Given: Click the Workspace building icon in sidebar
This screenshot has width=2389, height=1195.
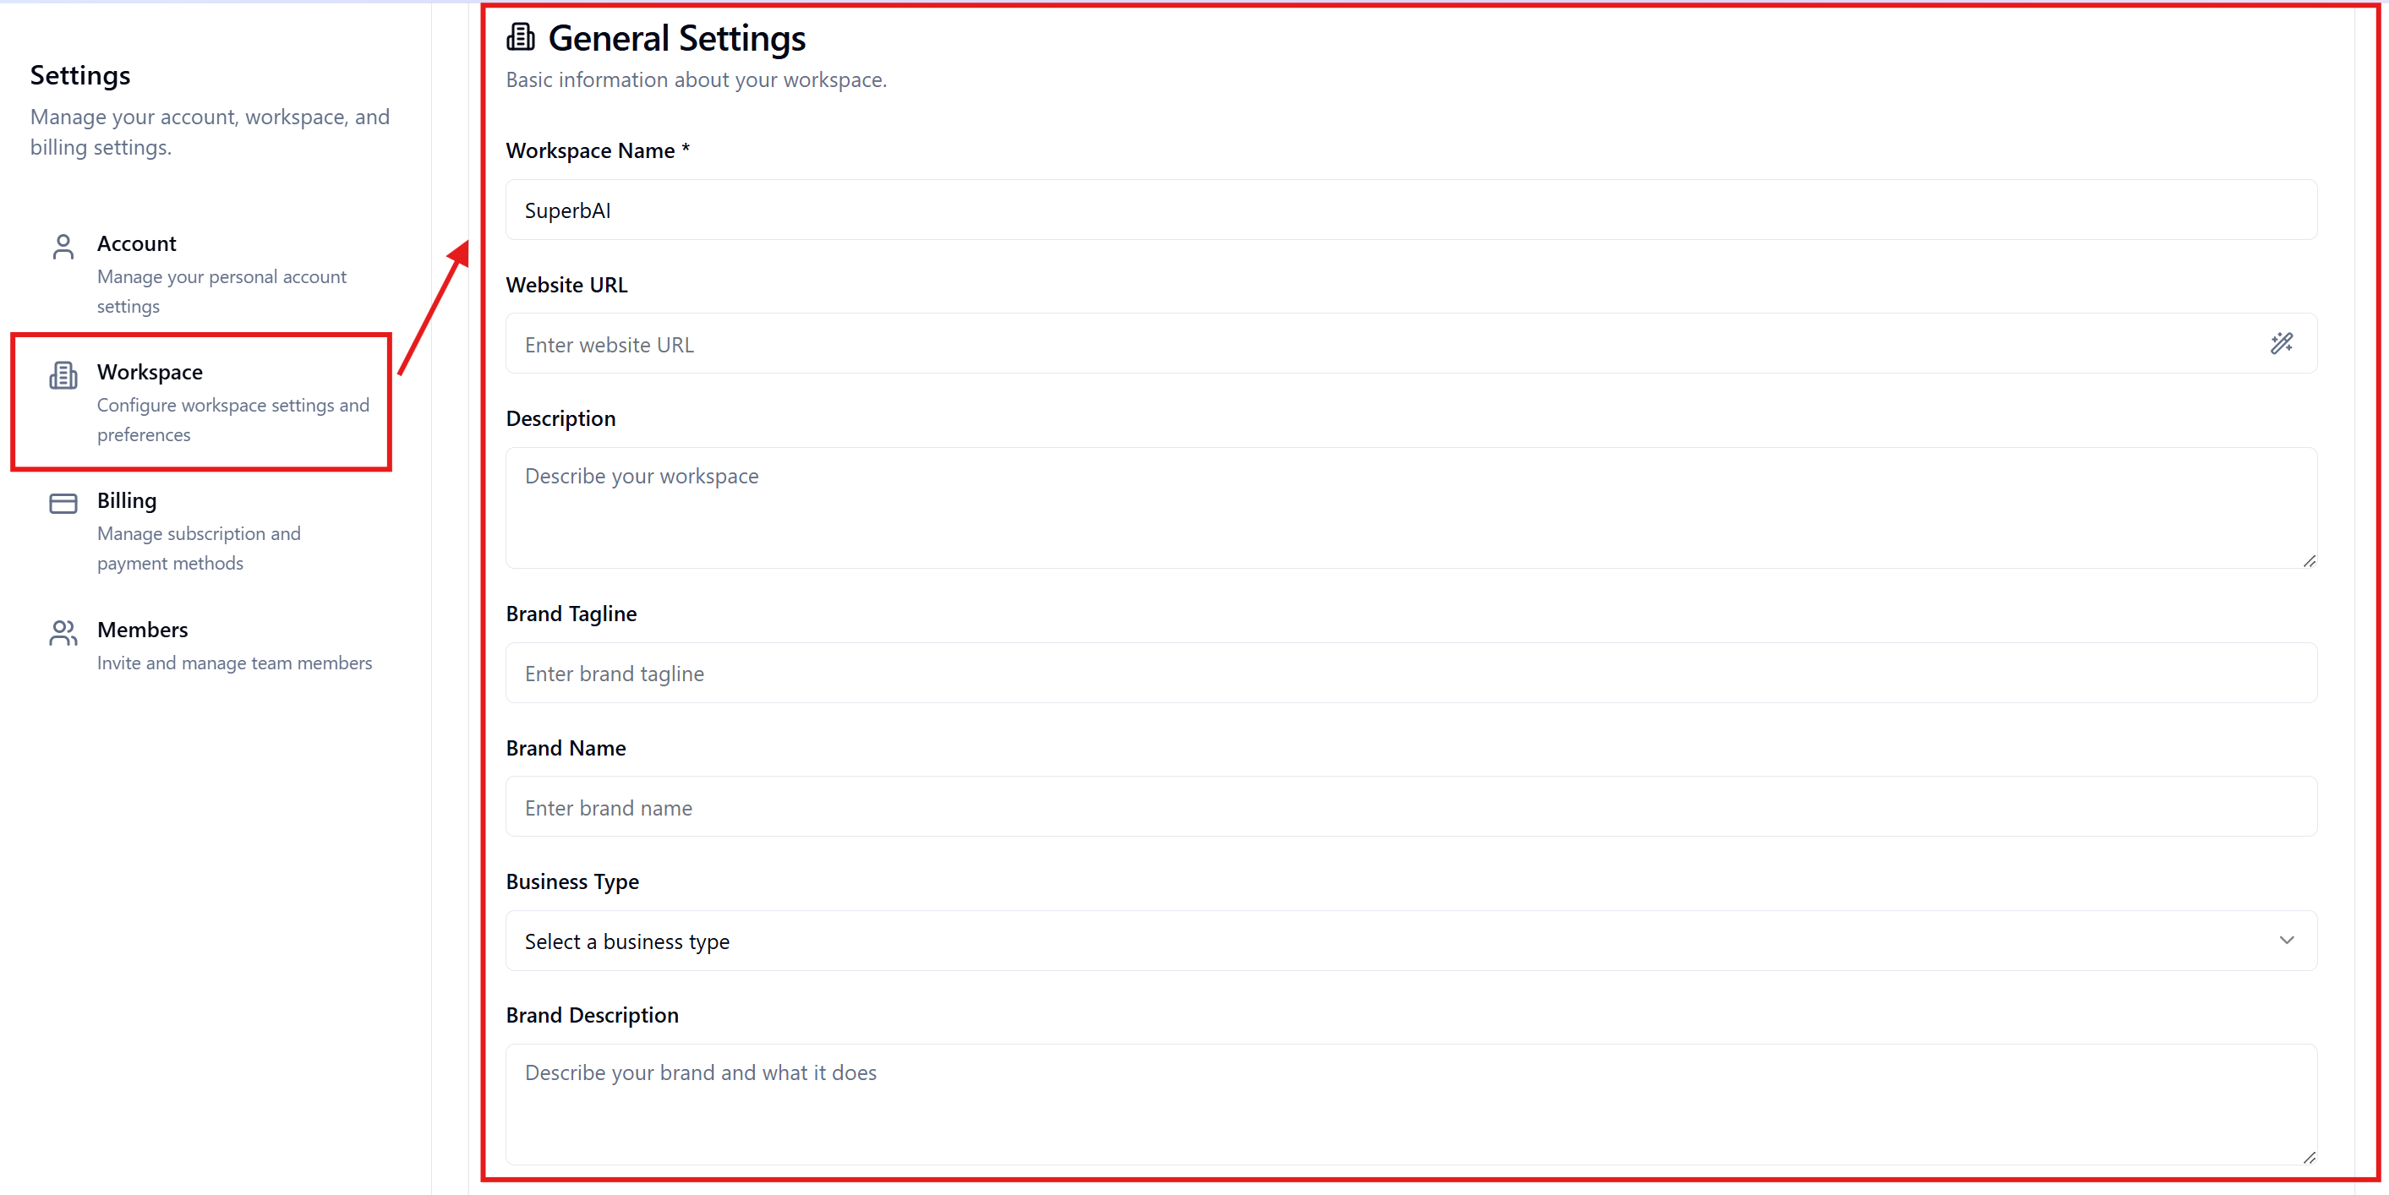Looking at the screenshot, I should (63, 375).
